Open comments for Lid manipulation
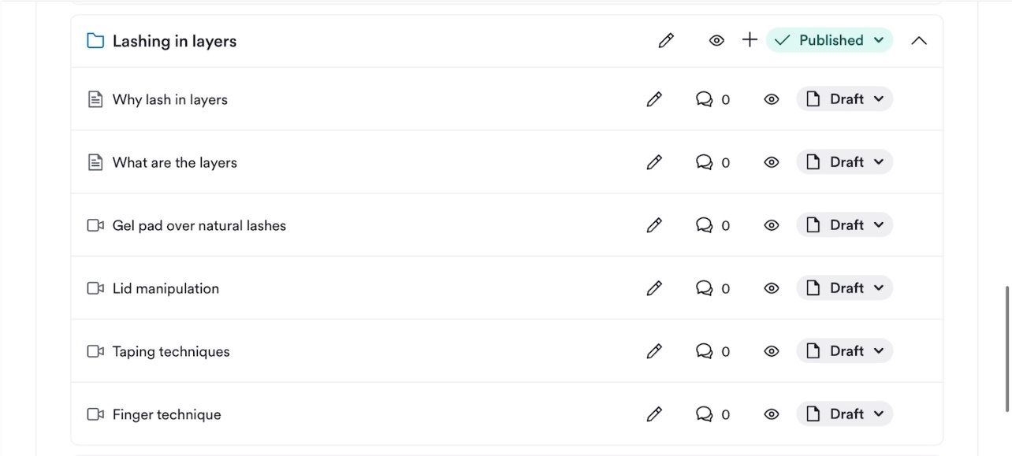This screenshot has height=456, width=1012. 712,288
